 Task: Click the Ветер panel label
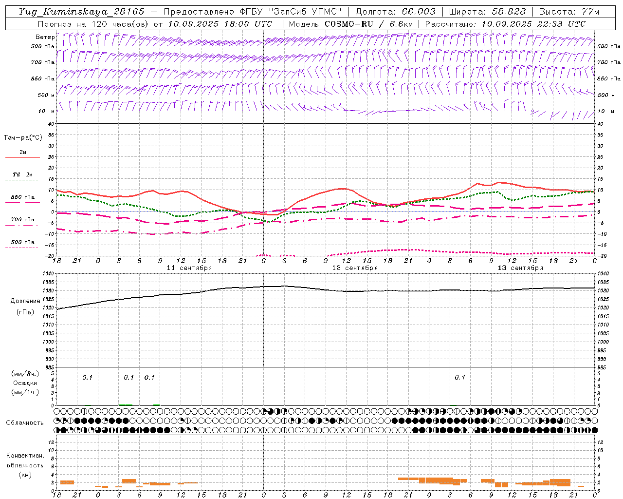45,37
